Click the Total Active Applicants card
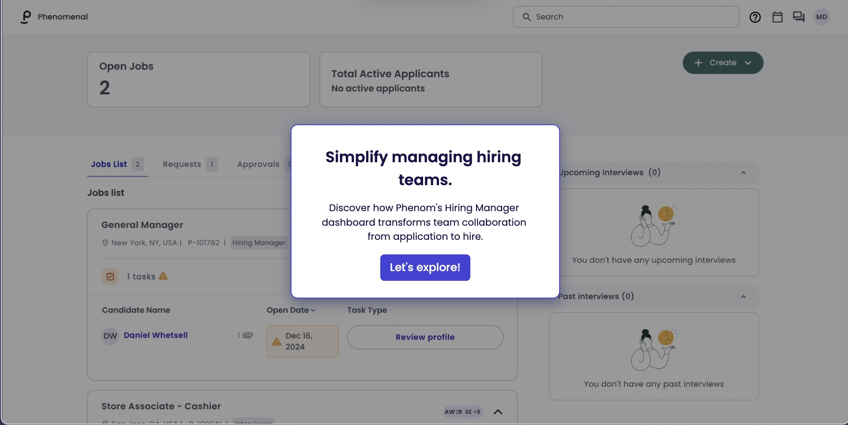This screenshot has height=425, width=848. tap(431, 79)
